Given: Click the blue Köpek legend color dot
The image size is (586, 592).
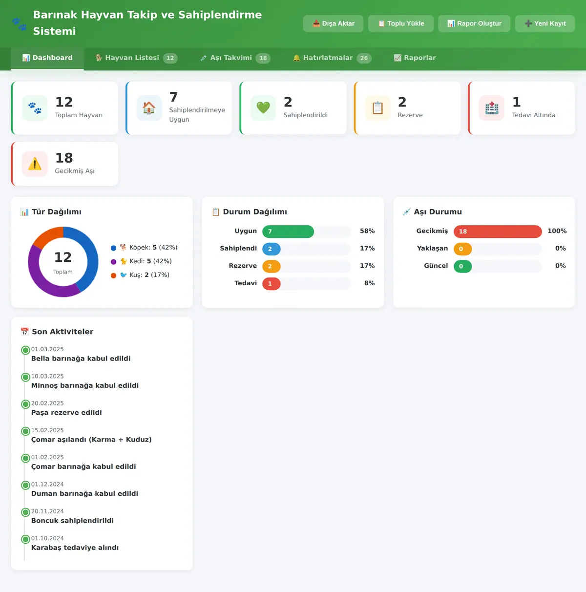Looking at the screenshot, I should click(114, 248).
